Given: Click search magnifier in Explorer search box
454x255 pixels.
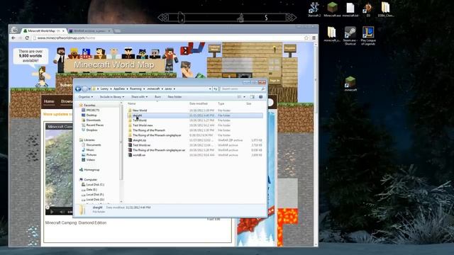Looking at the screenshot, I should tap(262, 89).
